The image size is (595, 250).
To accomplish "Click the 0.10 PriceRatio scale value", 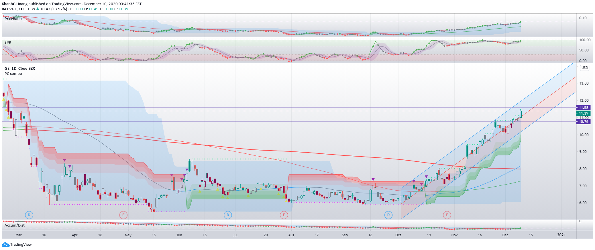I will 583,18.
